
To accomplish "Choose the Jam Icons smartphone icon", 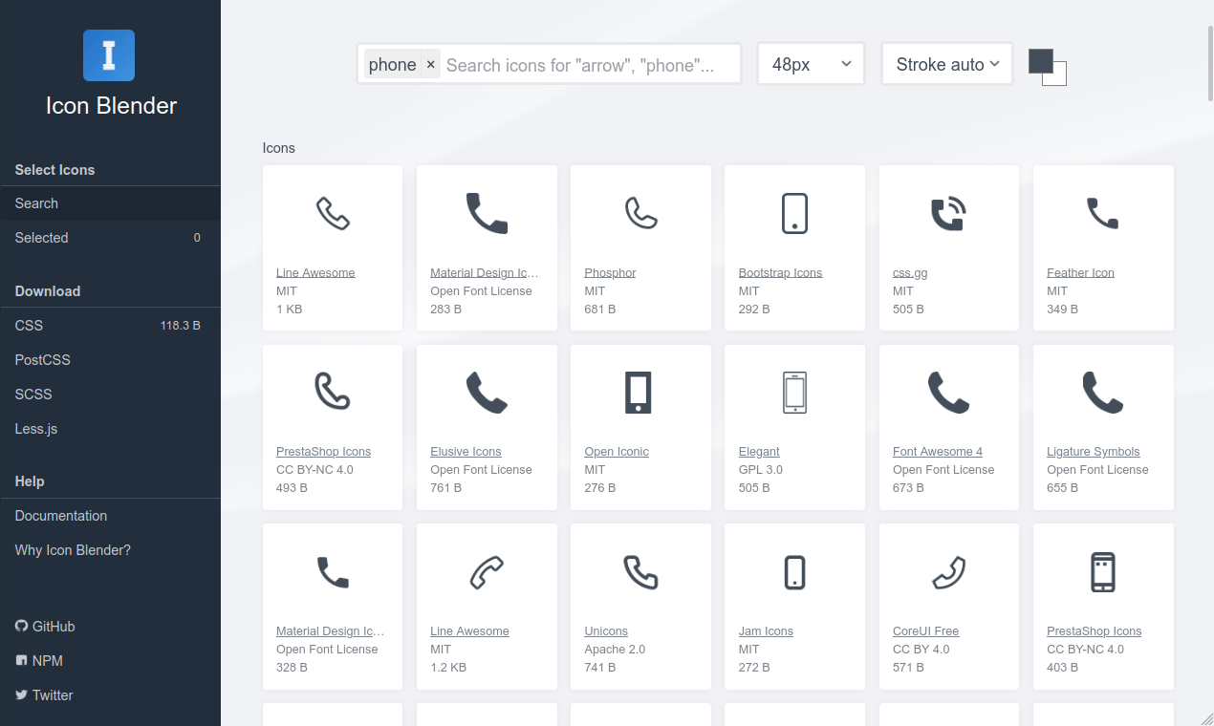I will pos(794,571).
